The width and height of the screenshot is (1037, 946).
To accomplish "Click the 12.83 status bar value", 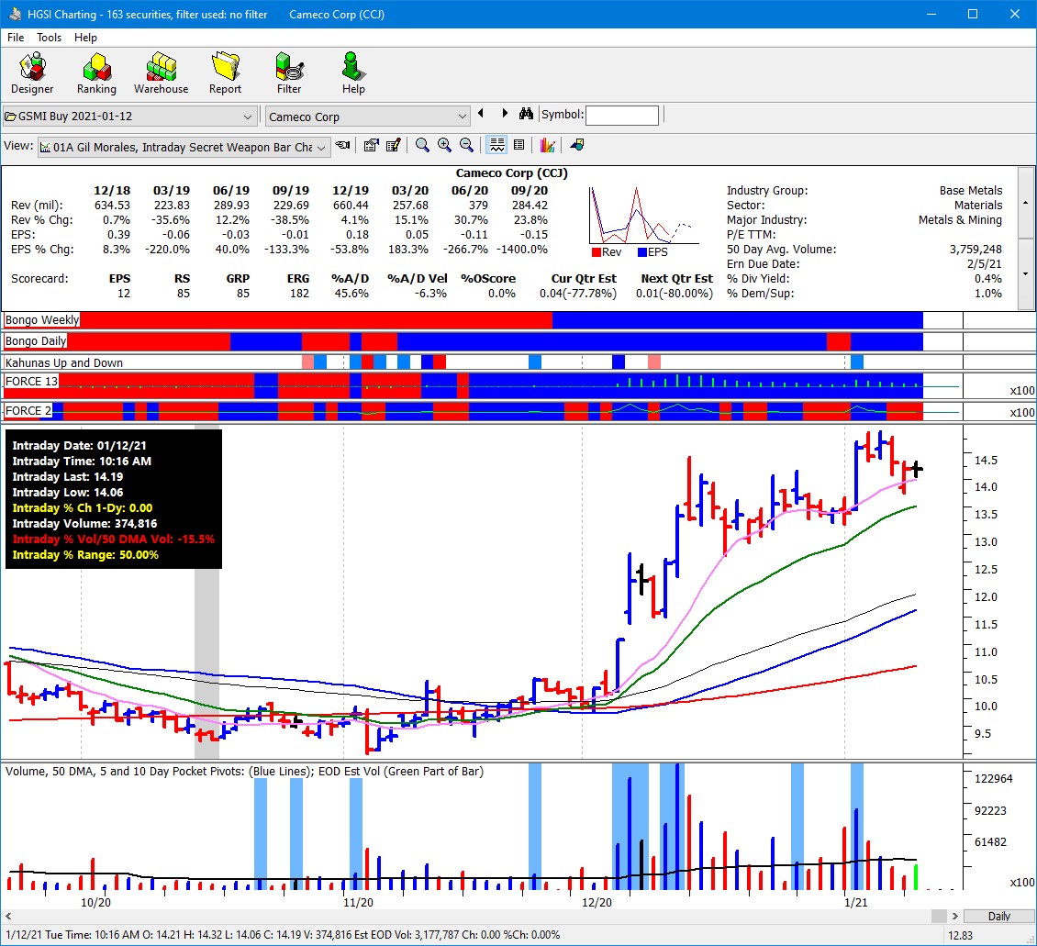I will [x=960, y=935].
